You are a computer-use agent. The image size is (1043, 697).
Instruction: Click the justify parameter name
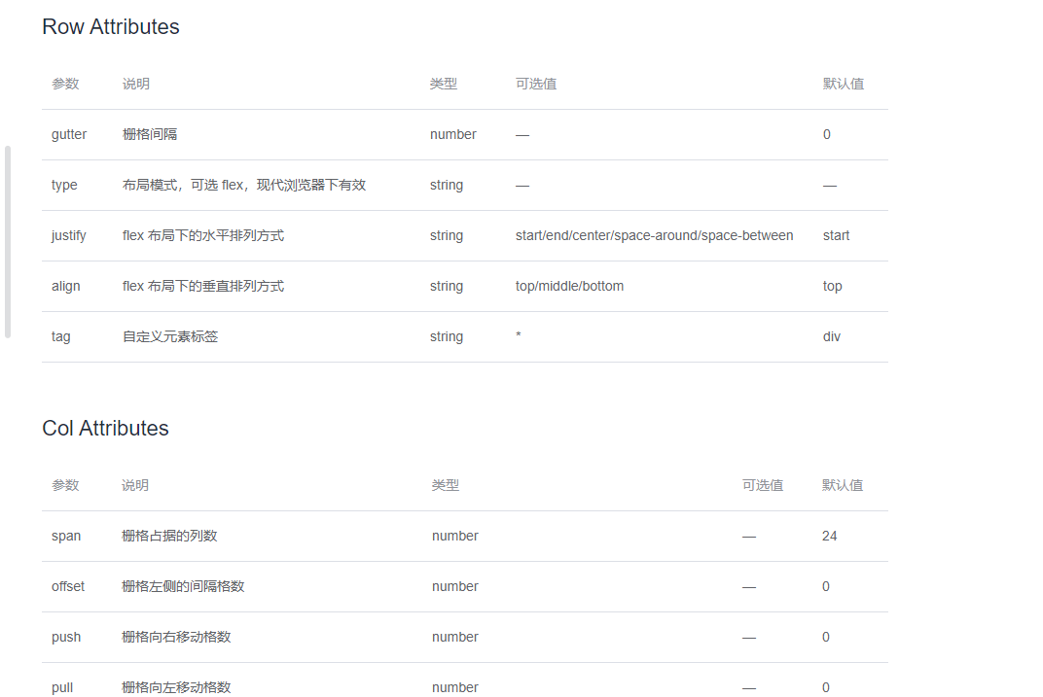pos(68,235)
